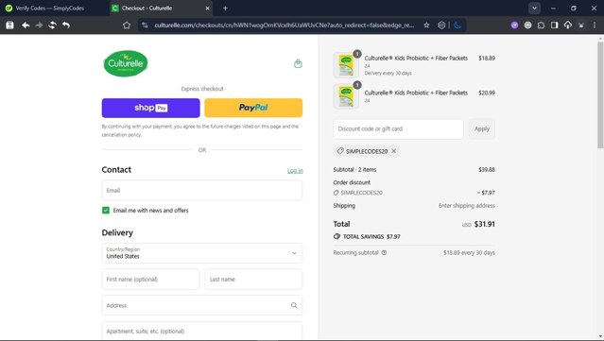Open a new browser tab
Viewport: 604px width, 341px height.
225,9
